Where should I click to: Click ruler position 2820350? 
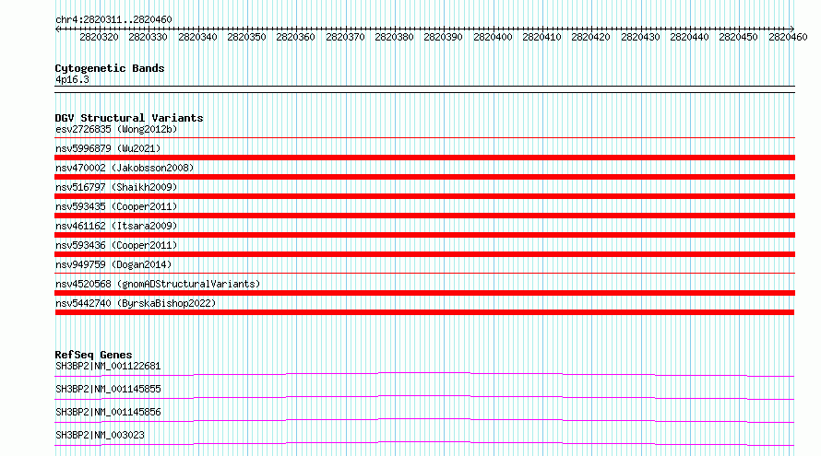pyautogui.click(x=246, y=37)
